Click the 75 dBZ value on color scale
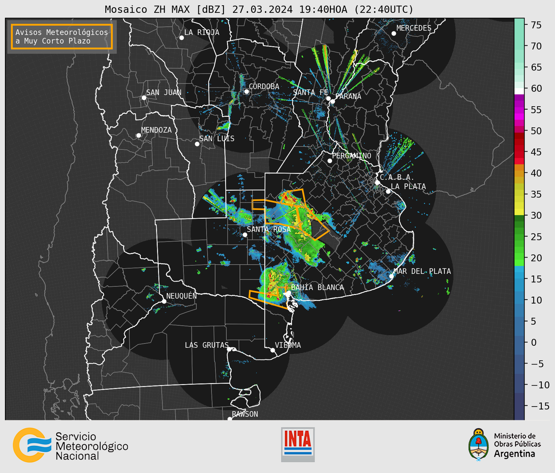555x473 pixels. pyautogui.click(x=536, y=25)
